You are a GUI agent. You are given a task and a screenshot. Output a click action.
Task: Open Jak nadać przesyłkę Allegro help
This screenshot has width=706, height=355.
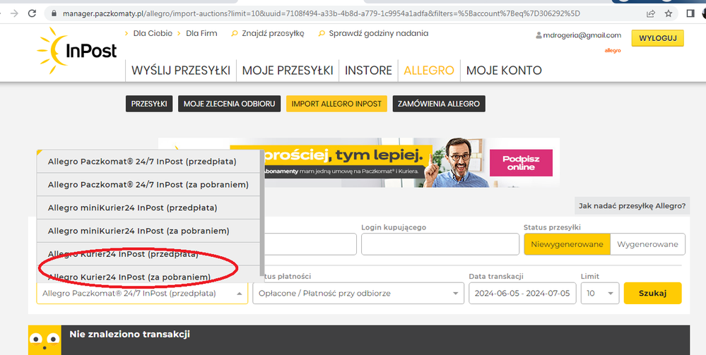[x=633, y=206]
